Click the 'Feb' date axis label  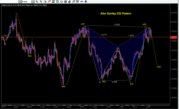click(95, 107)
